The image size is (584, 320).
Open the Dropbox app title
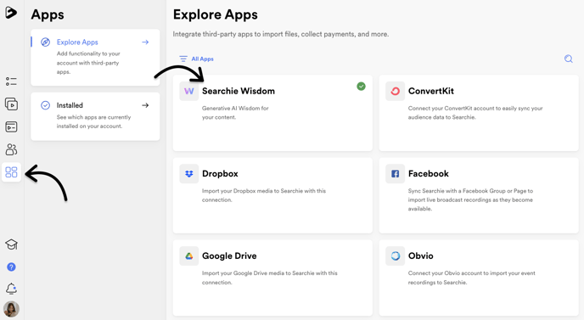tap(220, 174)
